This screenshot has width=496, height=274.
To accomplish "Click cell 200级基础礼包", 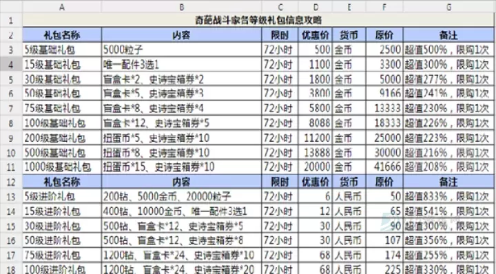I will pos(62,138).
